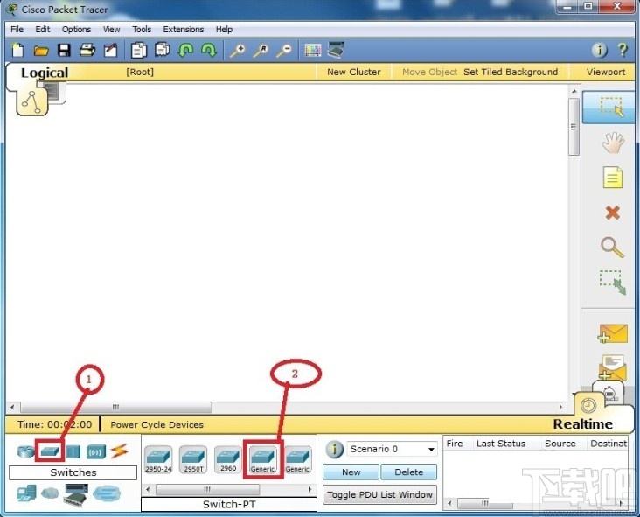
Task: Open the Custom Devices Dialog icon
Action: (x=336, y=50)
